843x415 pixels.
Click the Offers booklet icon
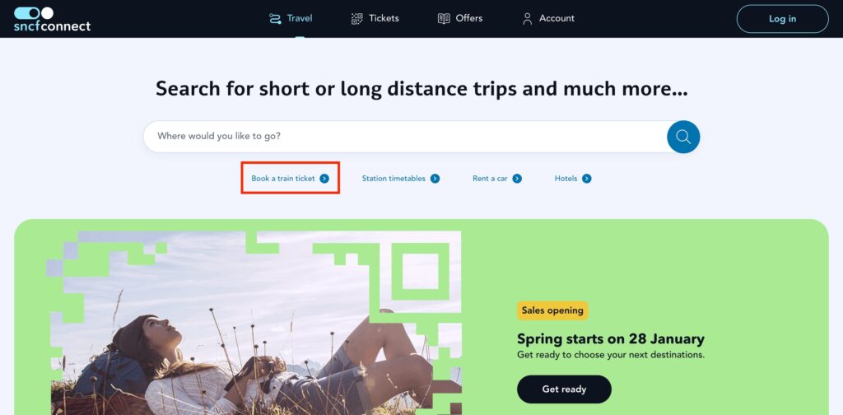click(444, 19)
